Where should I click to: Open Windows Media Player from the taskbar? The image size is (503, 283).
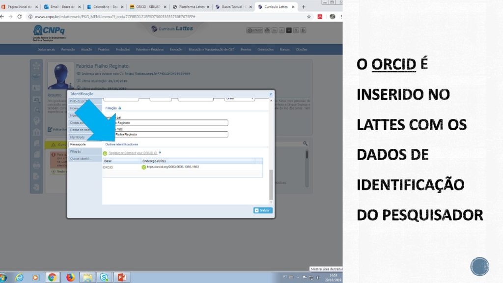point(35,277)
